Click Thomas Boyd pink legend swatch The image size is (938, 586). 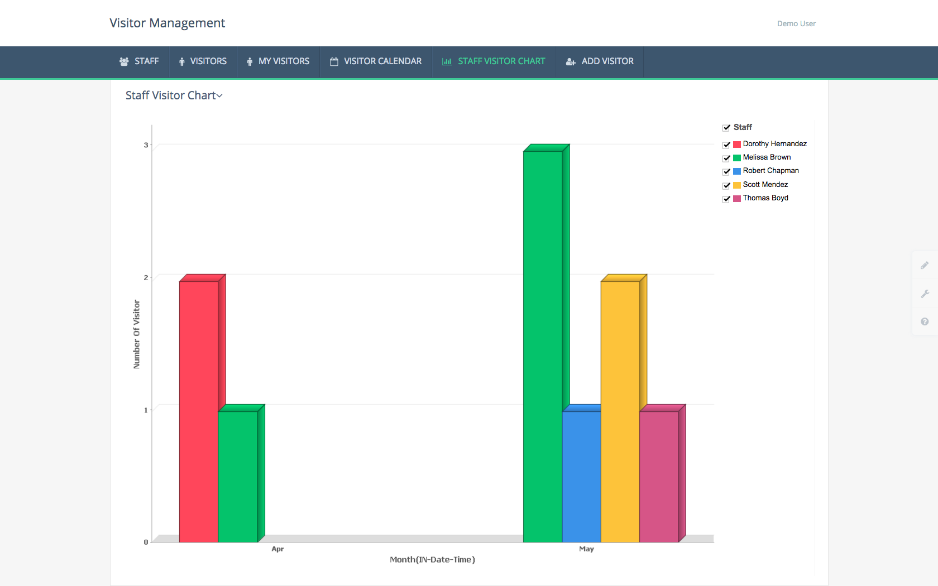737,199
